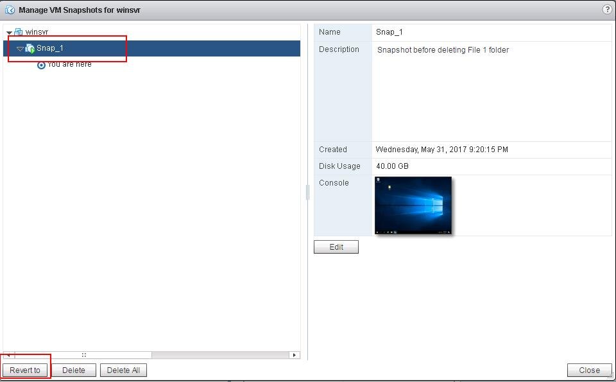The width and height of the screenshot is (616, 382).
Task: Click the Delete All button
Action: pos(123,370)
